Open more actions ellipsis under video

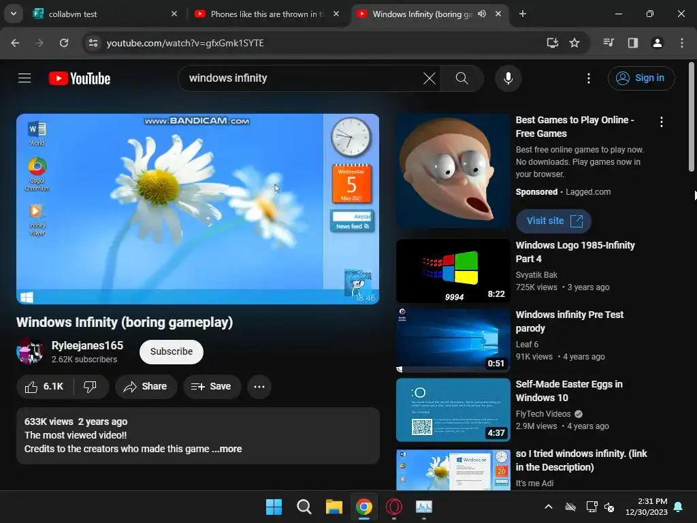click(x=259, y=387)
